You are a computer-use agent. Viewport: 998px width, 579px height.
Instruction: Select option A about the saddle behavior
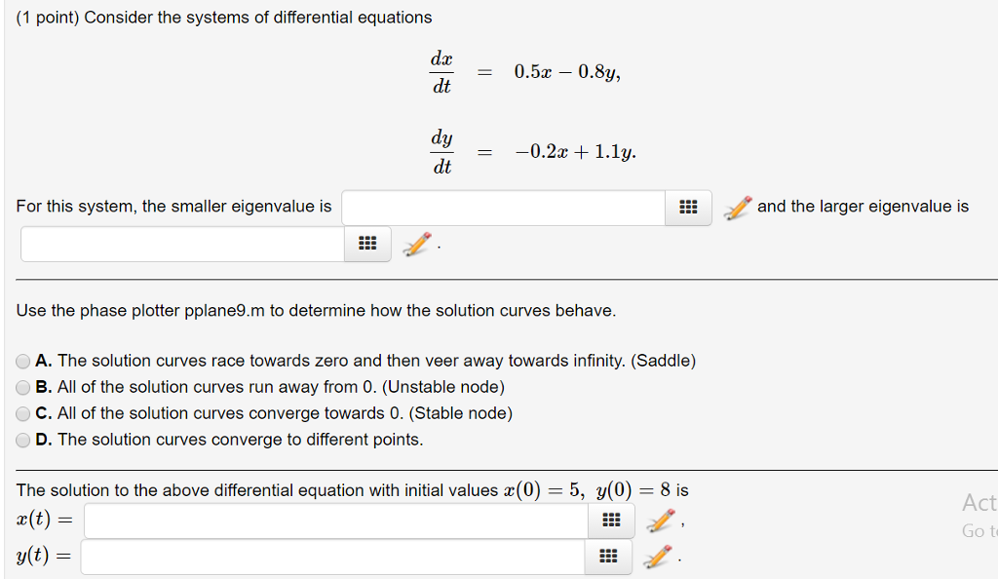click(22, 361)
